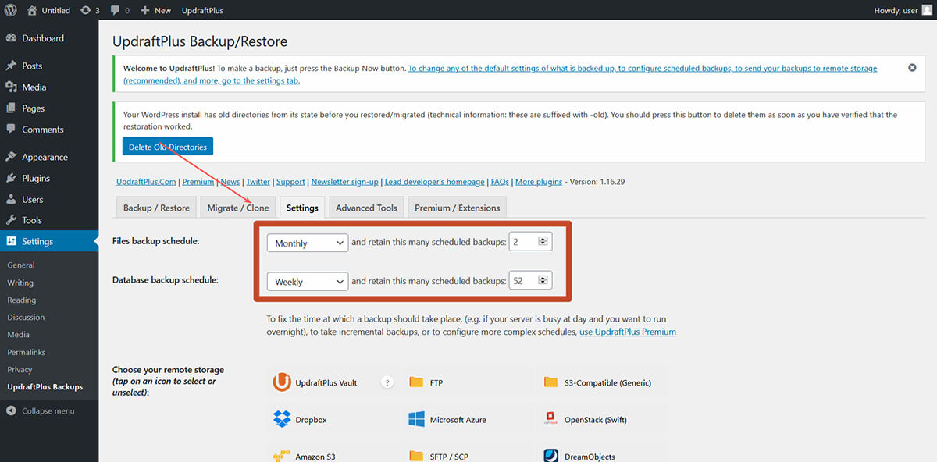Select Microsoft Azure as remote storage
Screen dimensions: 937x462
click(467, 420)
